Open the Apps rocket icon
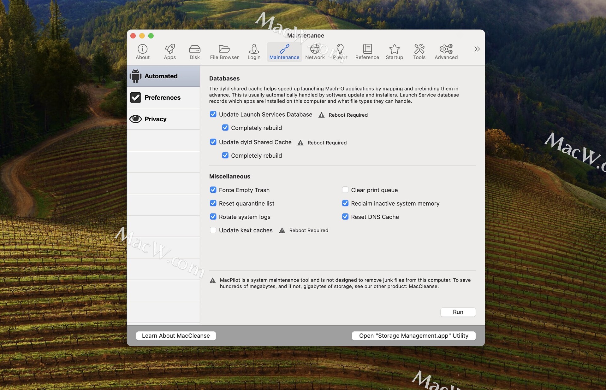Screen dimensions: 606x390 (169, 52)
